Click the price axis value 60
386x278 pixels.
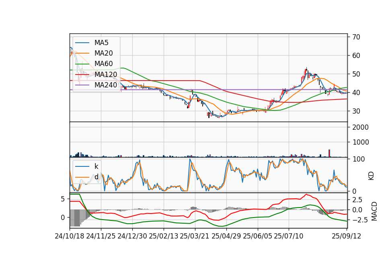click(356, 56)
